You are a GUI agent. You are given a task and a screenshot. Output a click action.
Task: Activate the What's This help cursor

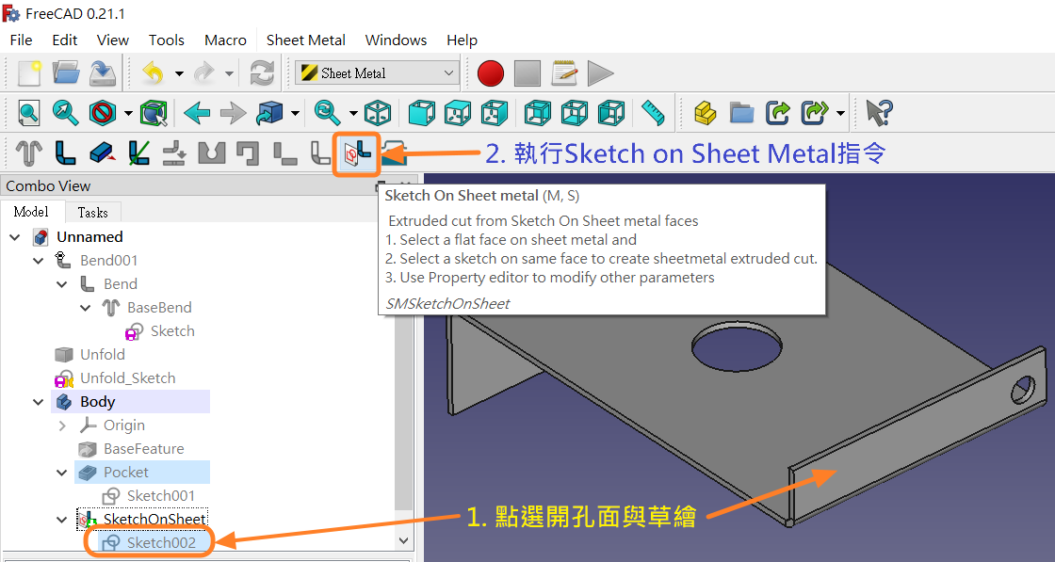click(879, 113)
